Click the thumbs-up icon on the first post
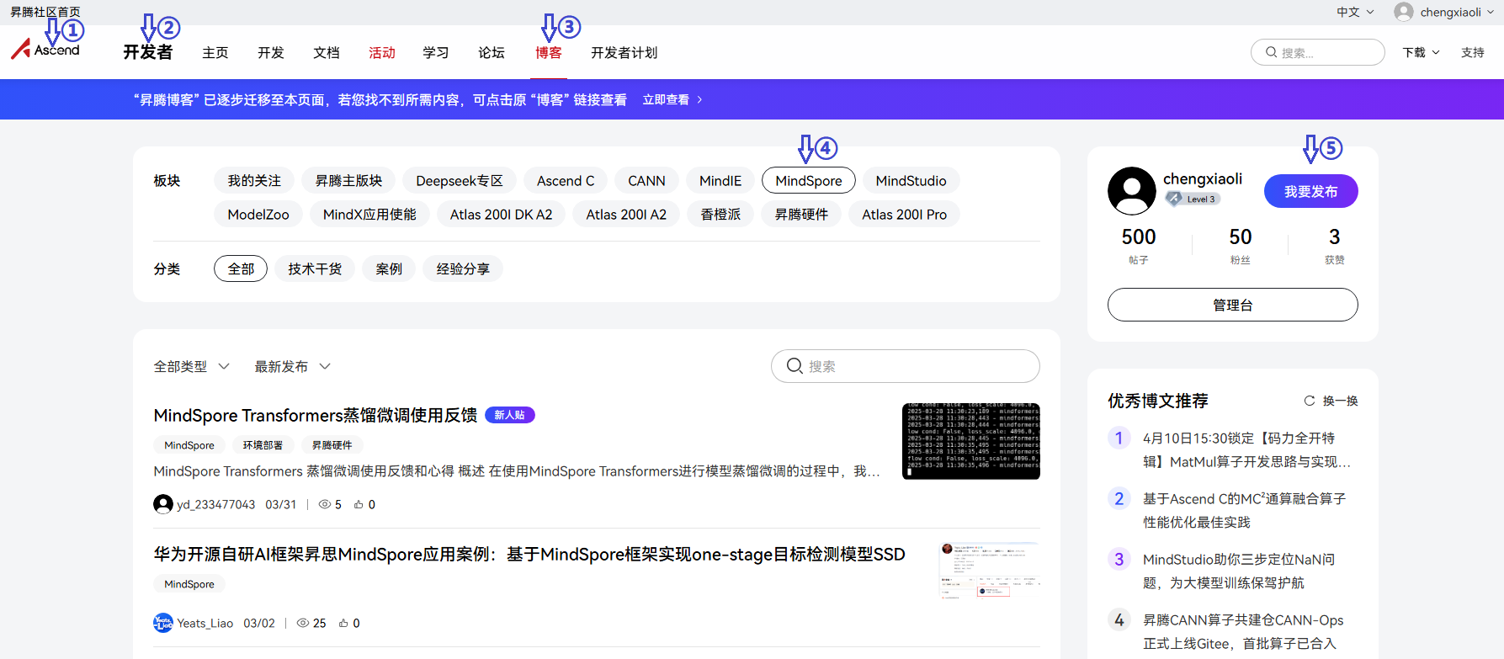 [x=359, y=504]
